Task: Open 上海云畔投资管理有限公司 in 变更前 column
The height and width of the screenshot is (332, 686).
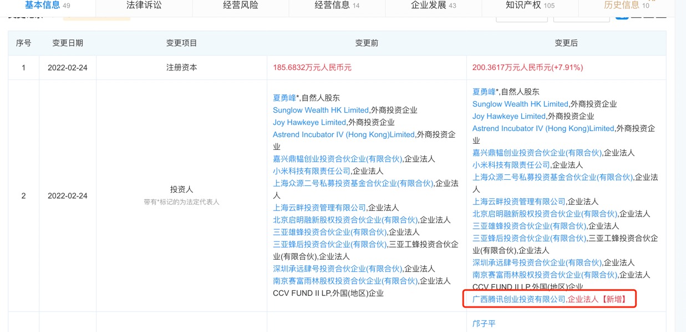Action: pos(319,208)
